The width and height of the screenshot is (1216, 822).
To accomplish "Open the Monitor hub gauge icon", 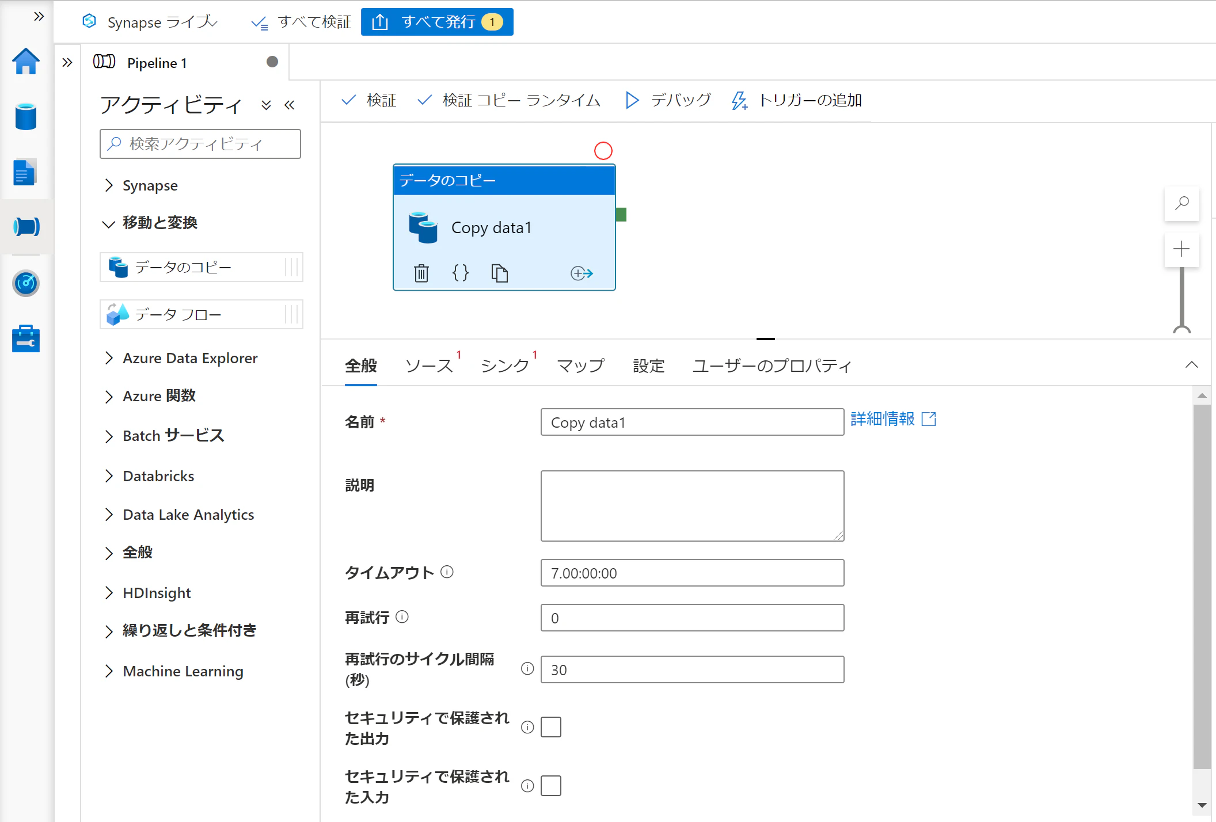I will [26, 283].
